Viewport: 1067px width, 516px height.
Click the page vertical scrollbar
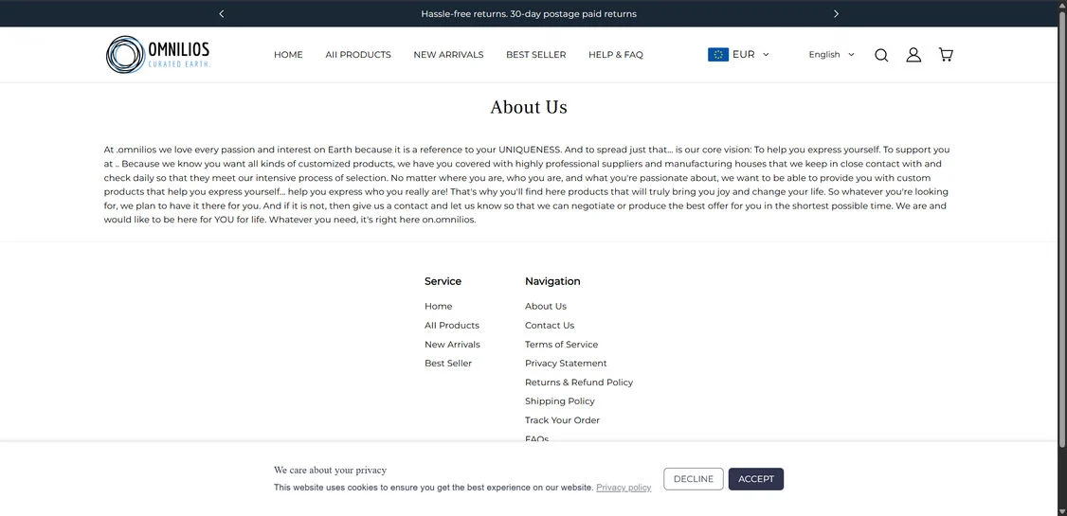pos(1062,231)
